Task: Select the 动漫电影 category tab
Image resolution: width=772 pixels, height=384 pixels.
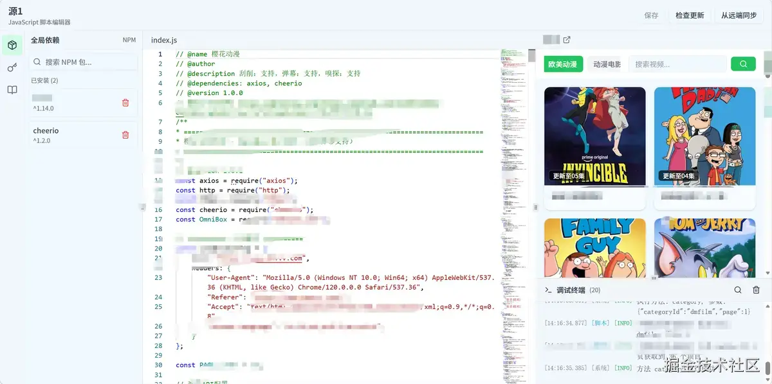Action: (x=607, y=64)
